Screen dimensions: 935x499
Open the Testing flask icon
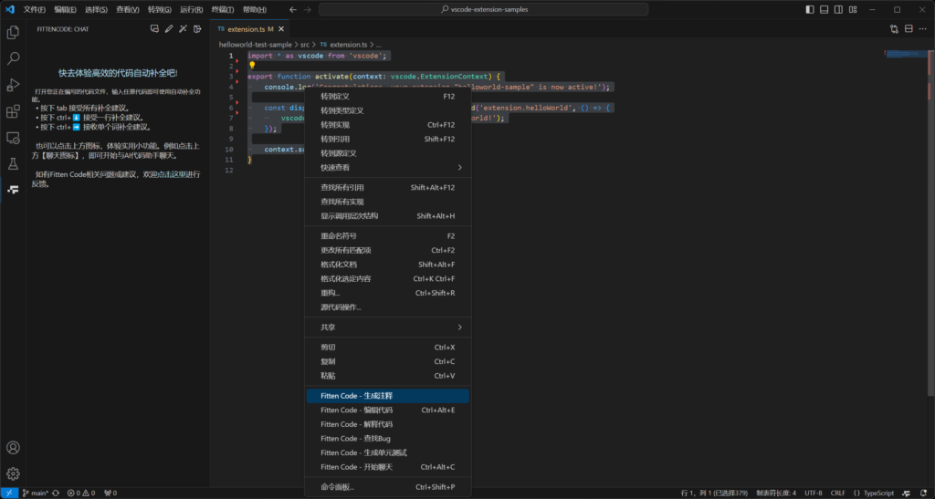click(13, 164)
